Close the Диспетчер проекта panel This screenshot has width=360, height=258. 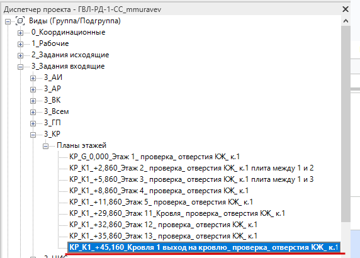(x=346, y=9)
